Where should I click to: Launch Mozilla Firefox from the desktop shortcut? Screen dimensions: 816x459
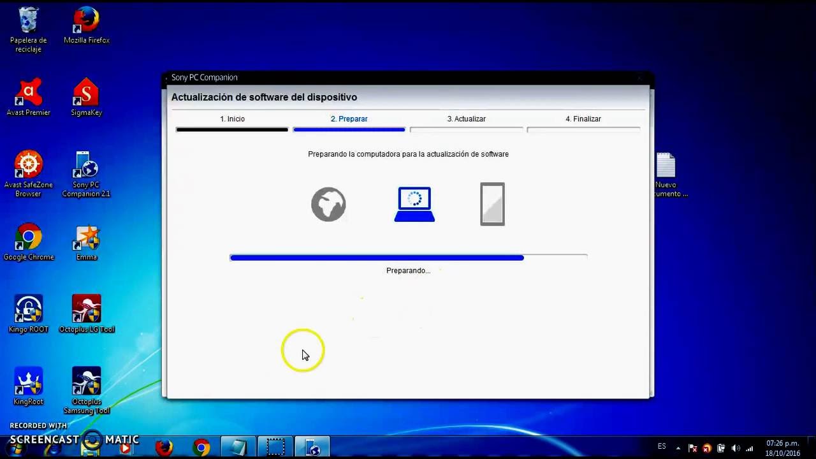point(86,25)
